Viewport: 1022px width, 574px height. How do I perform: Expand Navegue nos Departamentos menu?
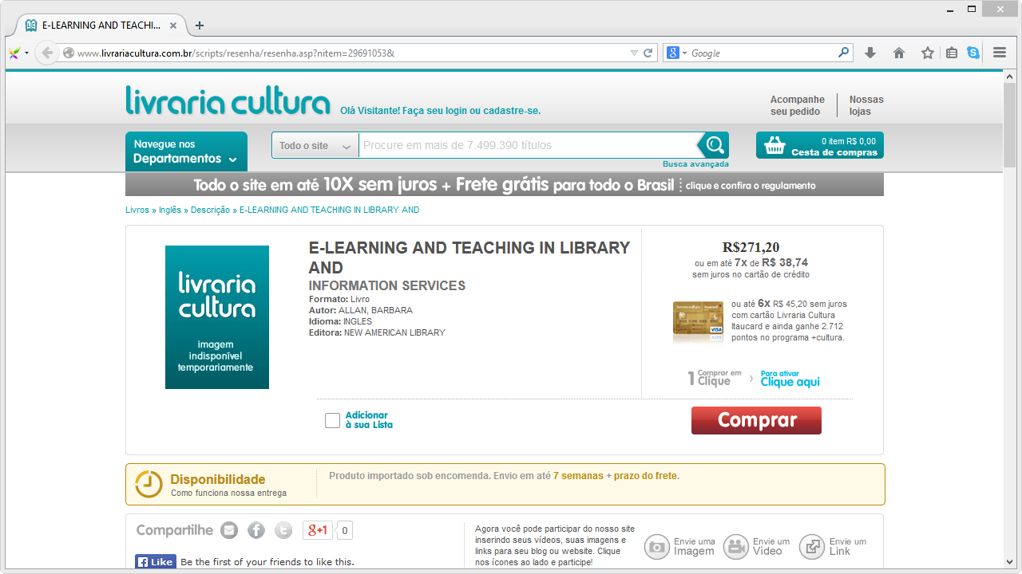[x=186, y=151]
